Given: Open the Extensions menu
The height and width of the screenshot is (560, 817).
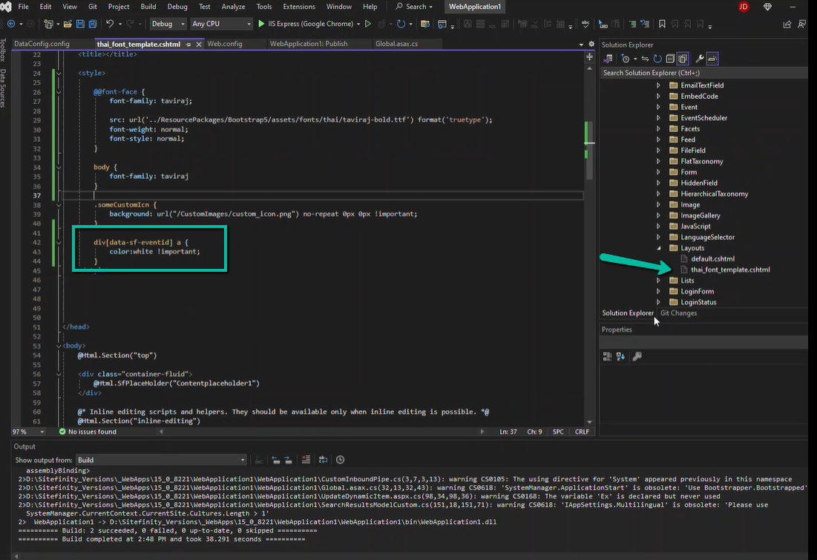Looking at the screenshot, I should [299, 7].
